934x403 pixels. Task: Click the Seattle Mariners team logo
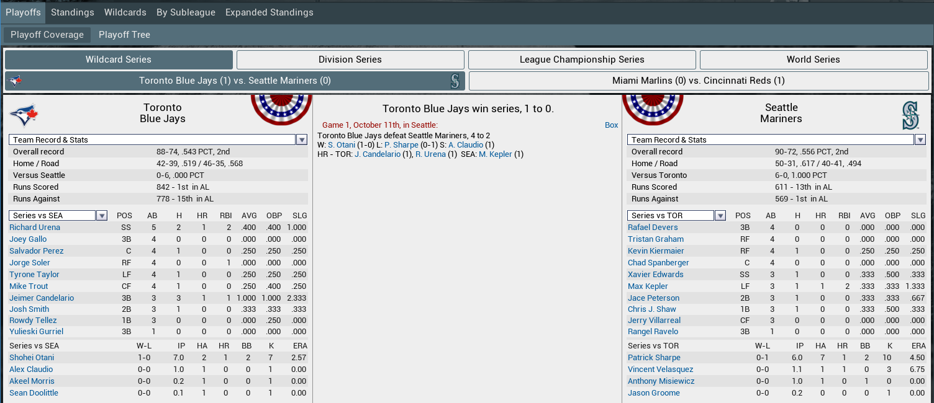tap(910, 115)
